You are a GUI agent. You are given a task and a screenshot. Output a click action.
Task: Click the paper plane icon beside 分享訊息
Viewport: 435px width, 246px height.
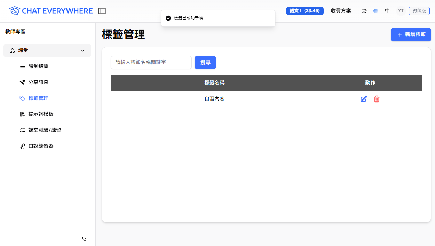click(22, 82)
